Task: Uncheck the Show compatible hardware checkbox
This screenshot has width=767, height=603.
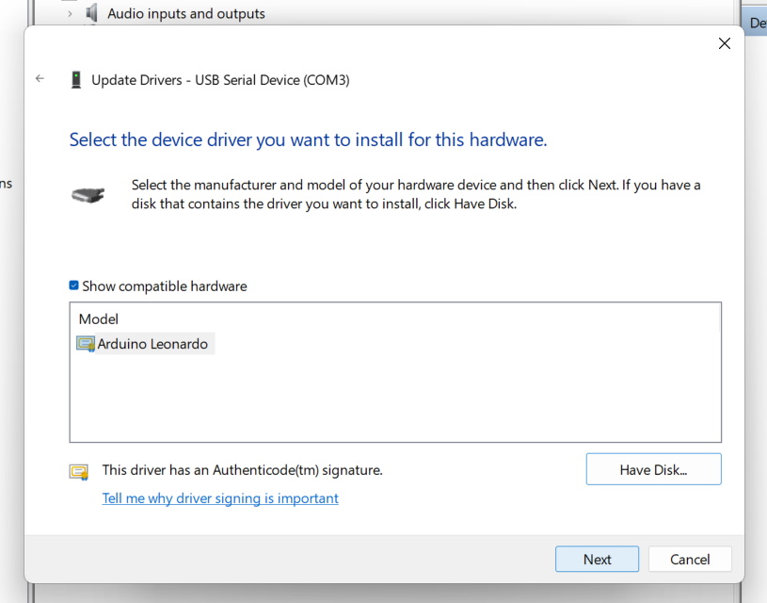Action: point(74,285)
